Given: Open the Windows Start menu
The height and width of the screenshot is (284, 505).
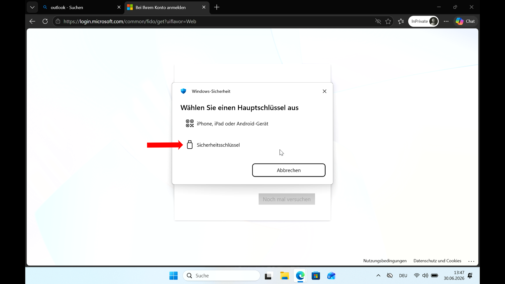Looking at the screenshot, I should [174, 276].
